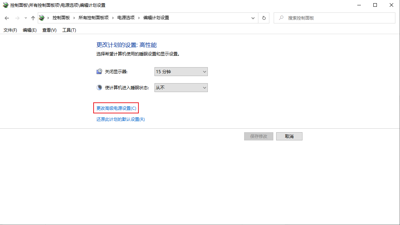Image resolution: width=400 pixels, height=225 pixels.
Task: Open 使计算机进入睡眠状态 dropdown
Action: click(x=181, y=88)
